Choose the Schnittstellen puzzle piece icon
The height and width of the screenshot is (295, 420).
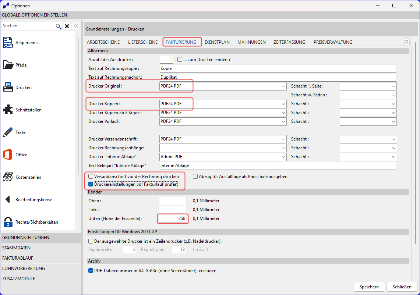click(x=8, y=110)
